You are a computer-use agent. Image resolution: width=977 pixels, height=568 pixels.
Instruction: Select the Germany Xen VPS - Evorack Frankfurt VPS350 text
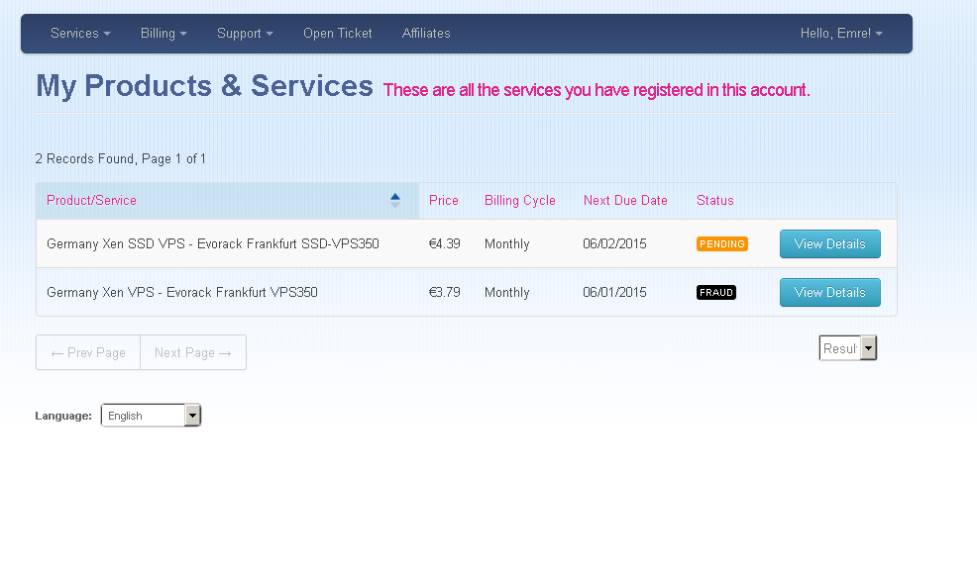(182, 292)
